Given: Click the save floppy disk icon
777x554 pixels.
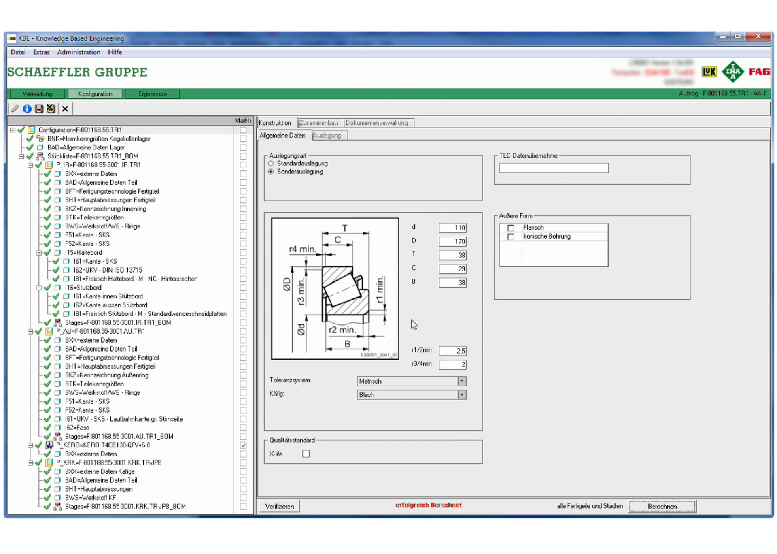Looking at the screenshot, I should point(39,109).
